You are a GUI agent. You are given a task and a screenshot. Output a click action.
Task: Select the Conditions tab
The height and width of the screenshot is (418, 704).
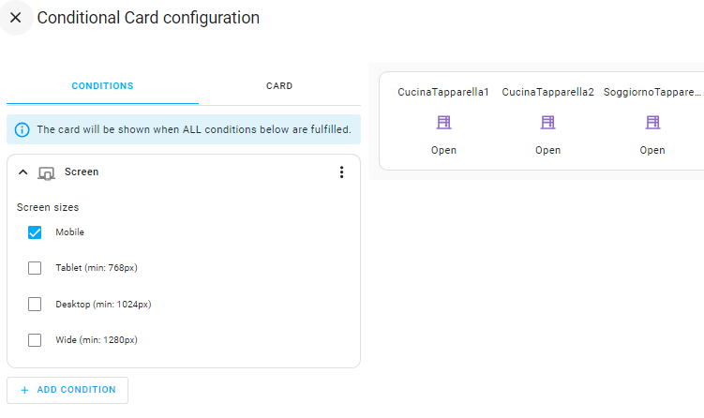pos(102,86)
